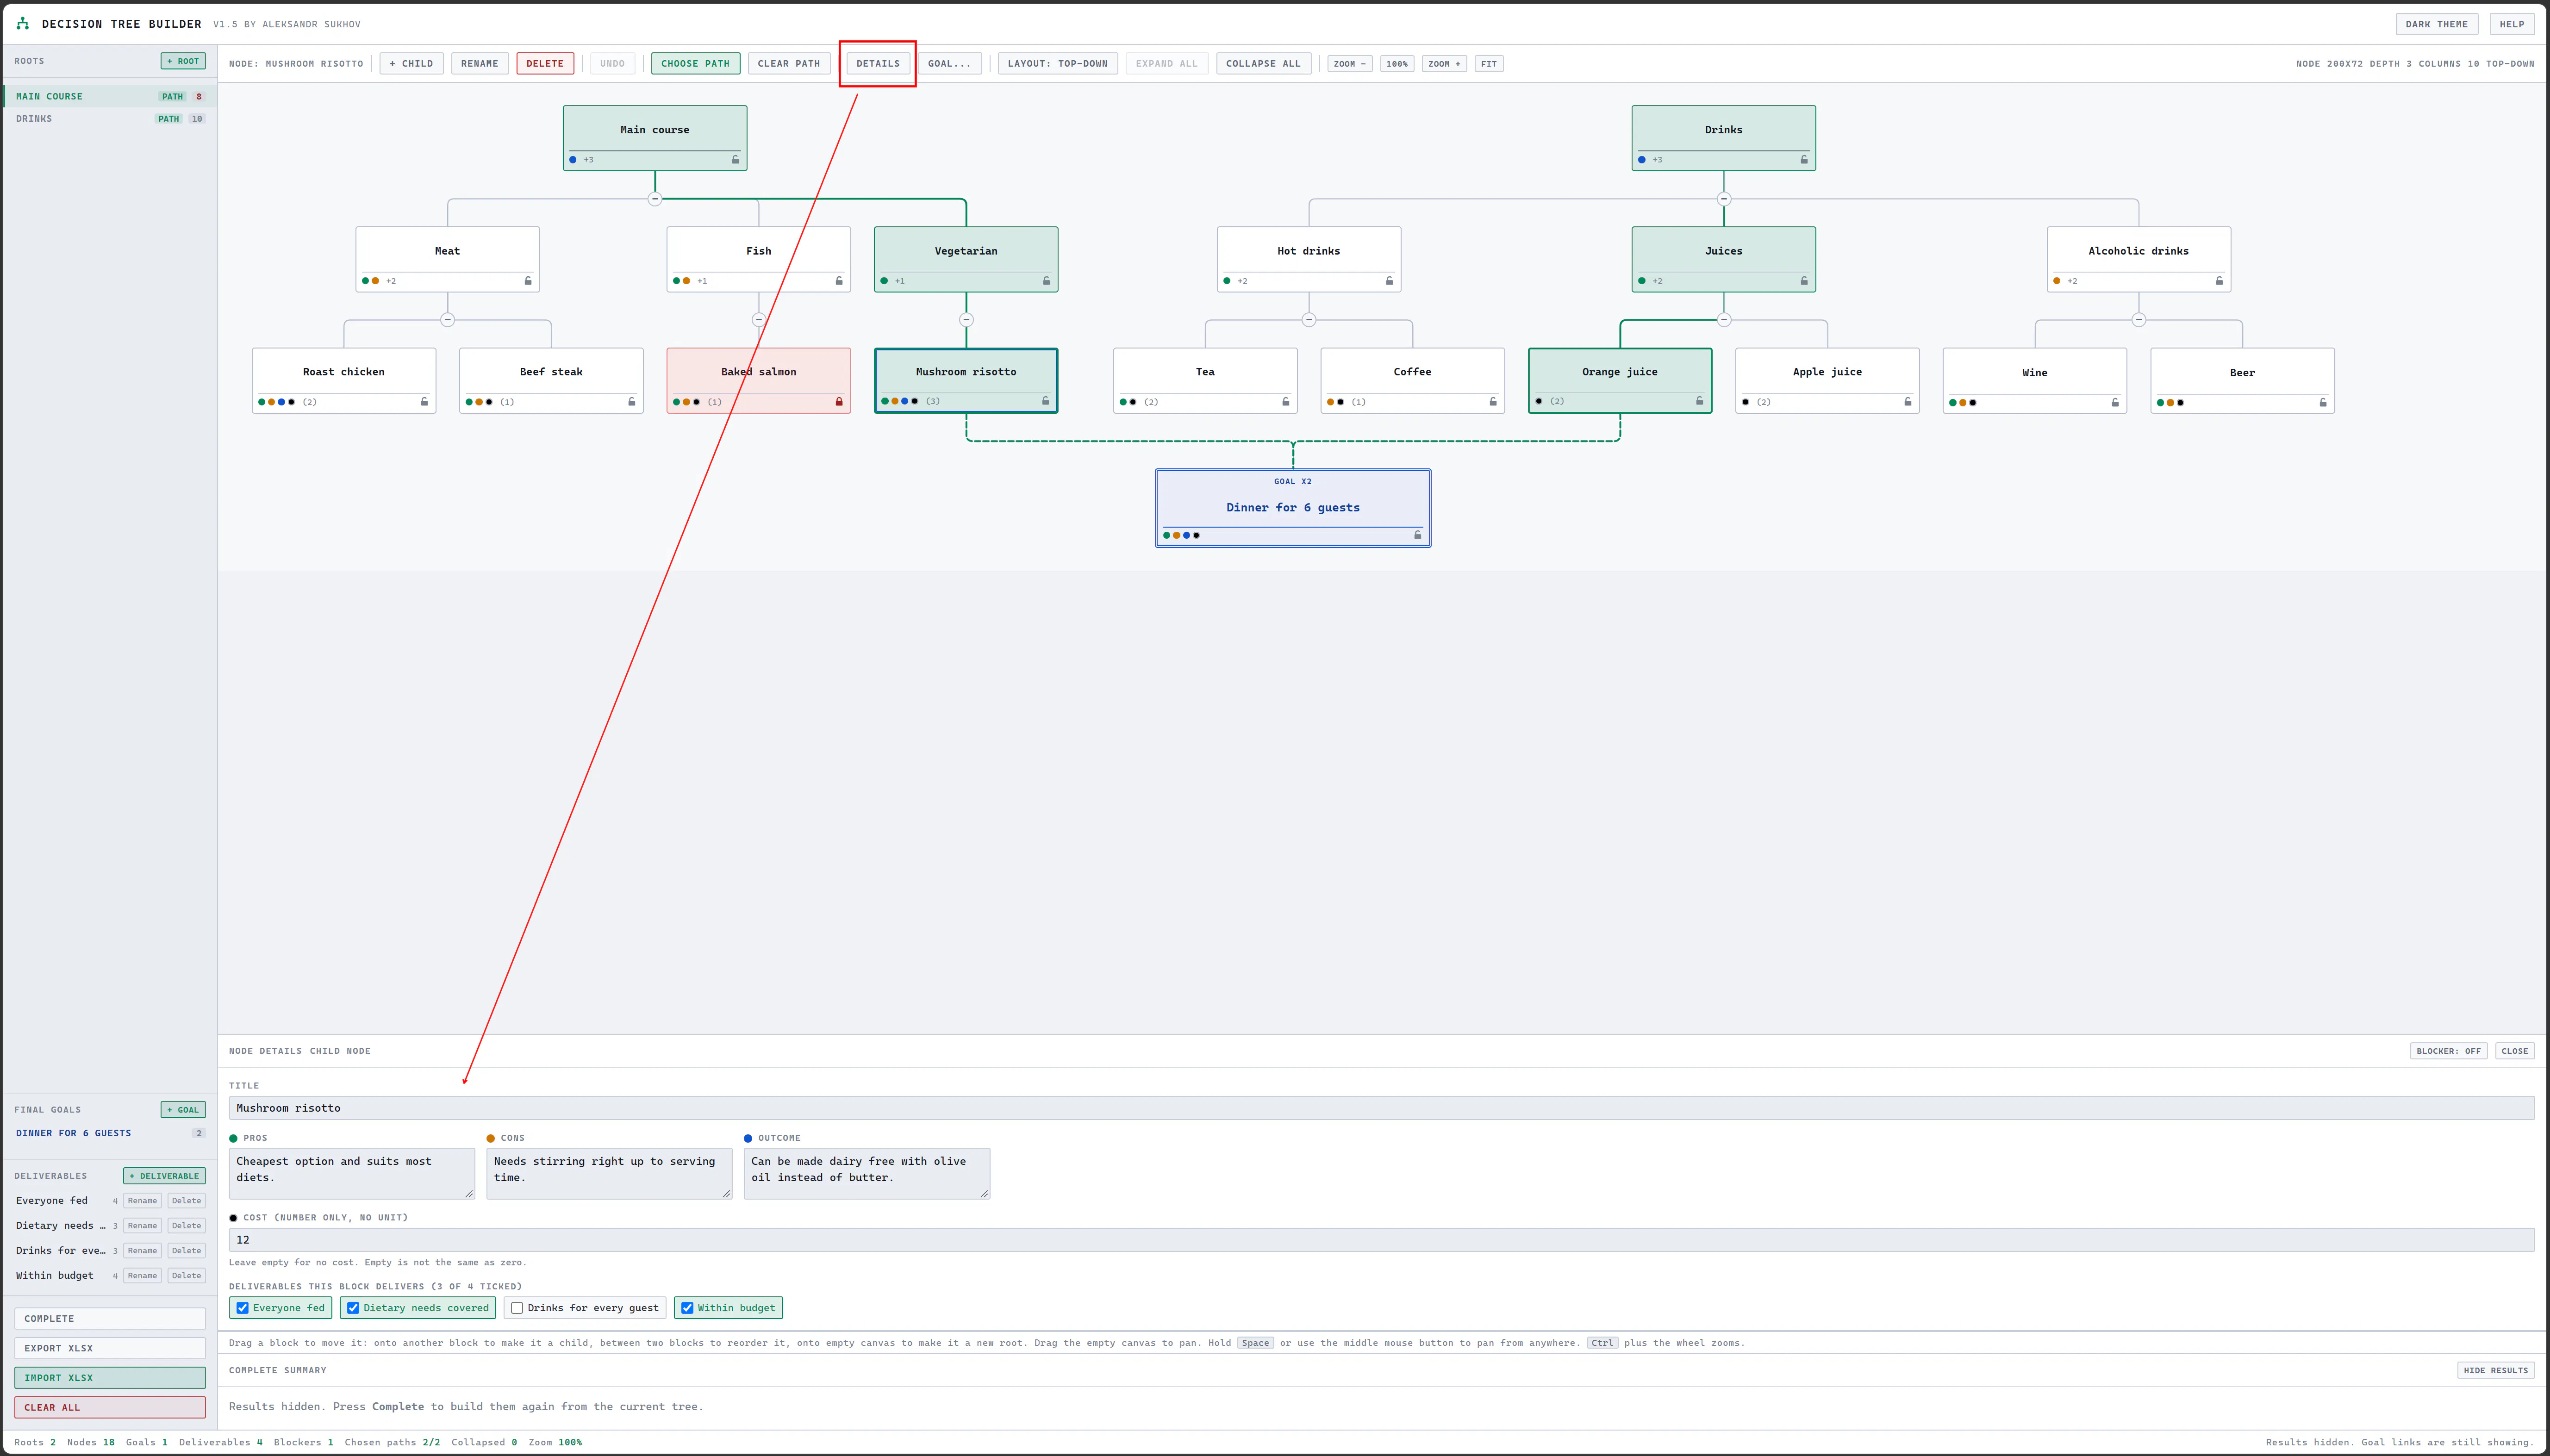Click into the Title field of node details

[1381, 1108]
